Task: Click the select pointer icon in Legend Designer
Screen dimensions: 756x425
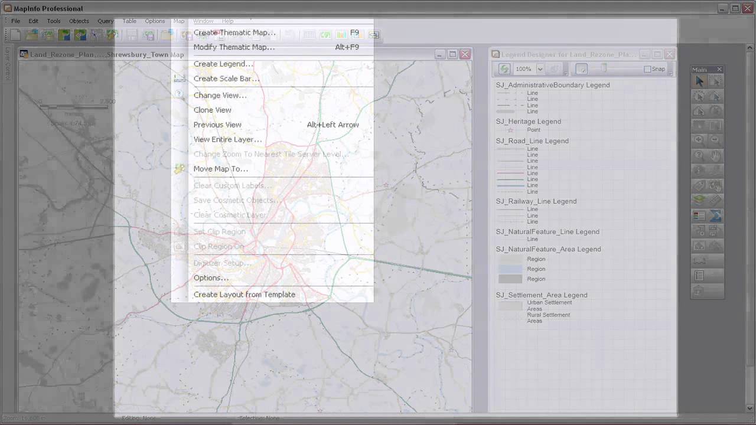Action: coord(582,69)
